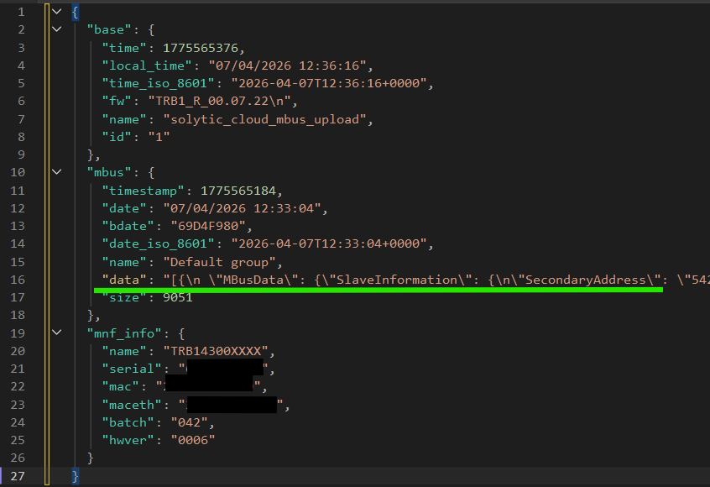This screenshot has height=487, width=710.
Task: Collapse the "mnf_info" object fold chevron
Action: [56, 333]
